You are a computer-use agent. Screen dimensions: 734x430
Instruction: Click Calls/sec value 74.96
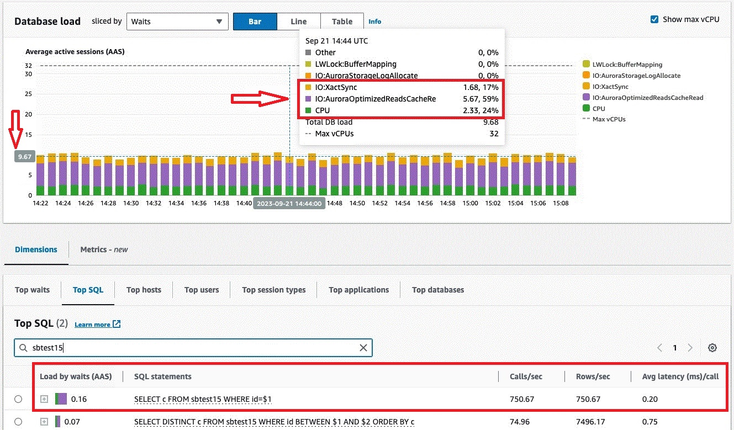[521, 422]
